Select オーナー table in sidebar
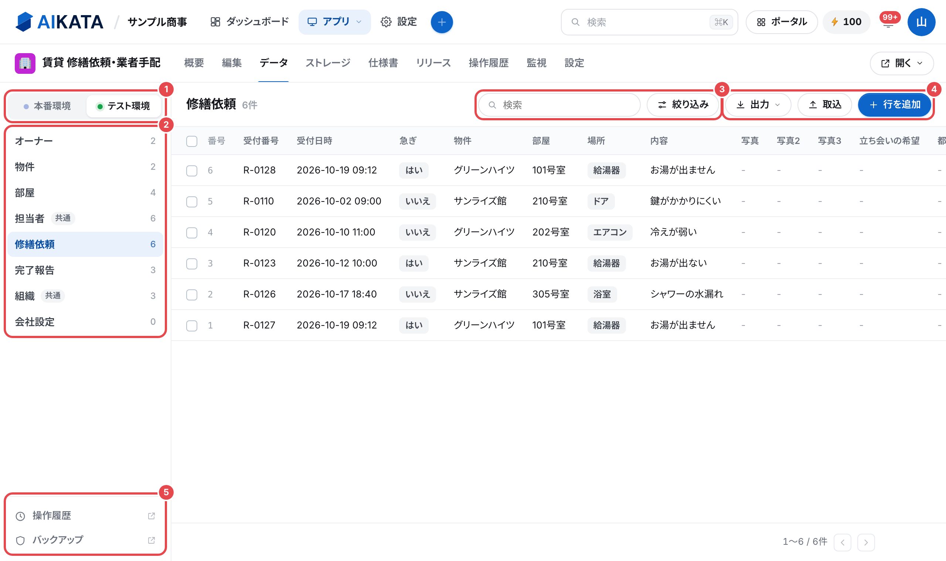 pos(85,141)
